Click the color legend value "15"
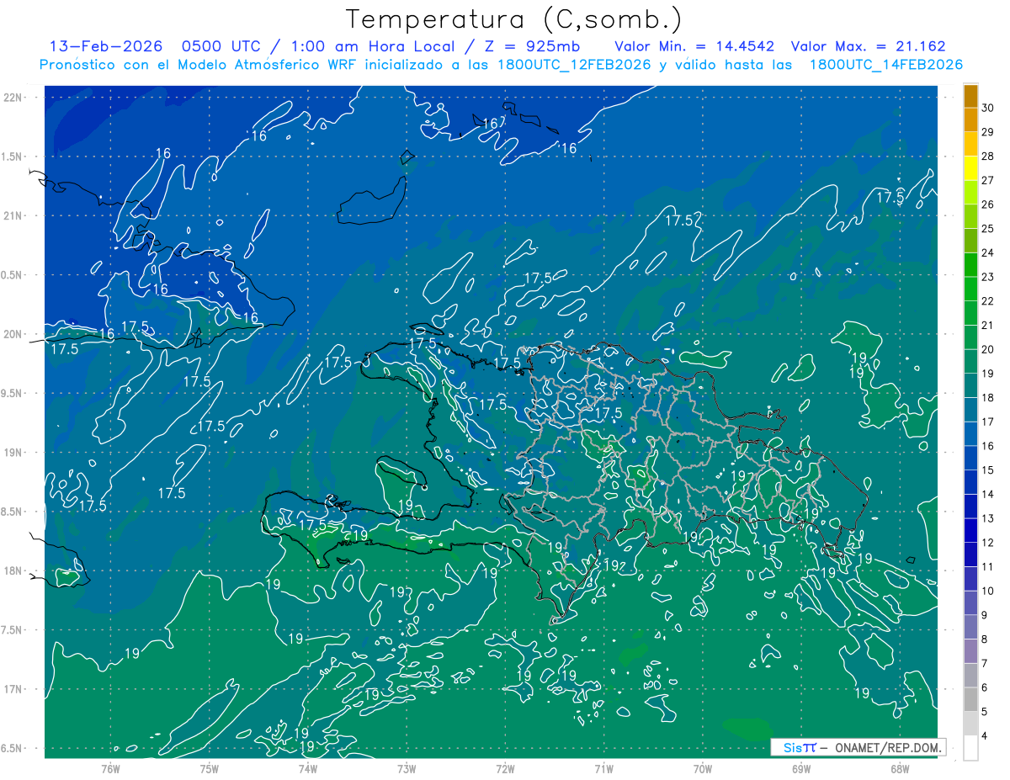Screen dimensions: 1010x780 click(987, 470)
